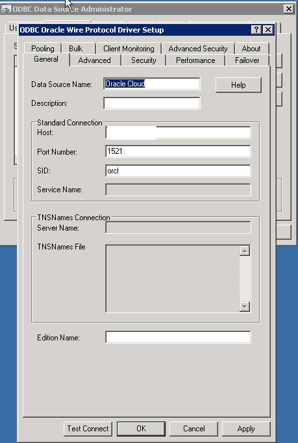Click the TNSNames File scroll up arrow
Viewport: 298px width, 443px height.
coord(245,251)
